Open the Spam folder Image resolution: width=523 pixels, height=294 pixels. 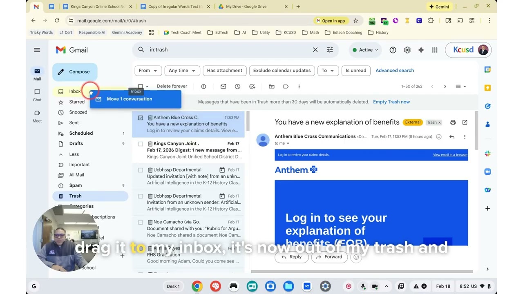coord(76,185)
